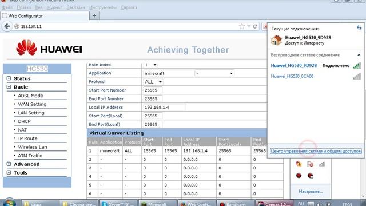
Task: Click signal bars of Huawei_HG530_0CA00
Action: coord(357,76)
